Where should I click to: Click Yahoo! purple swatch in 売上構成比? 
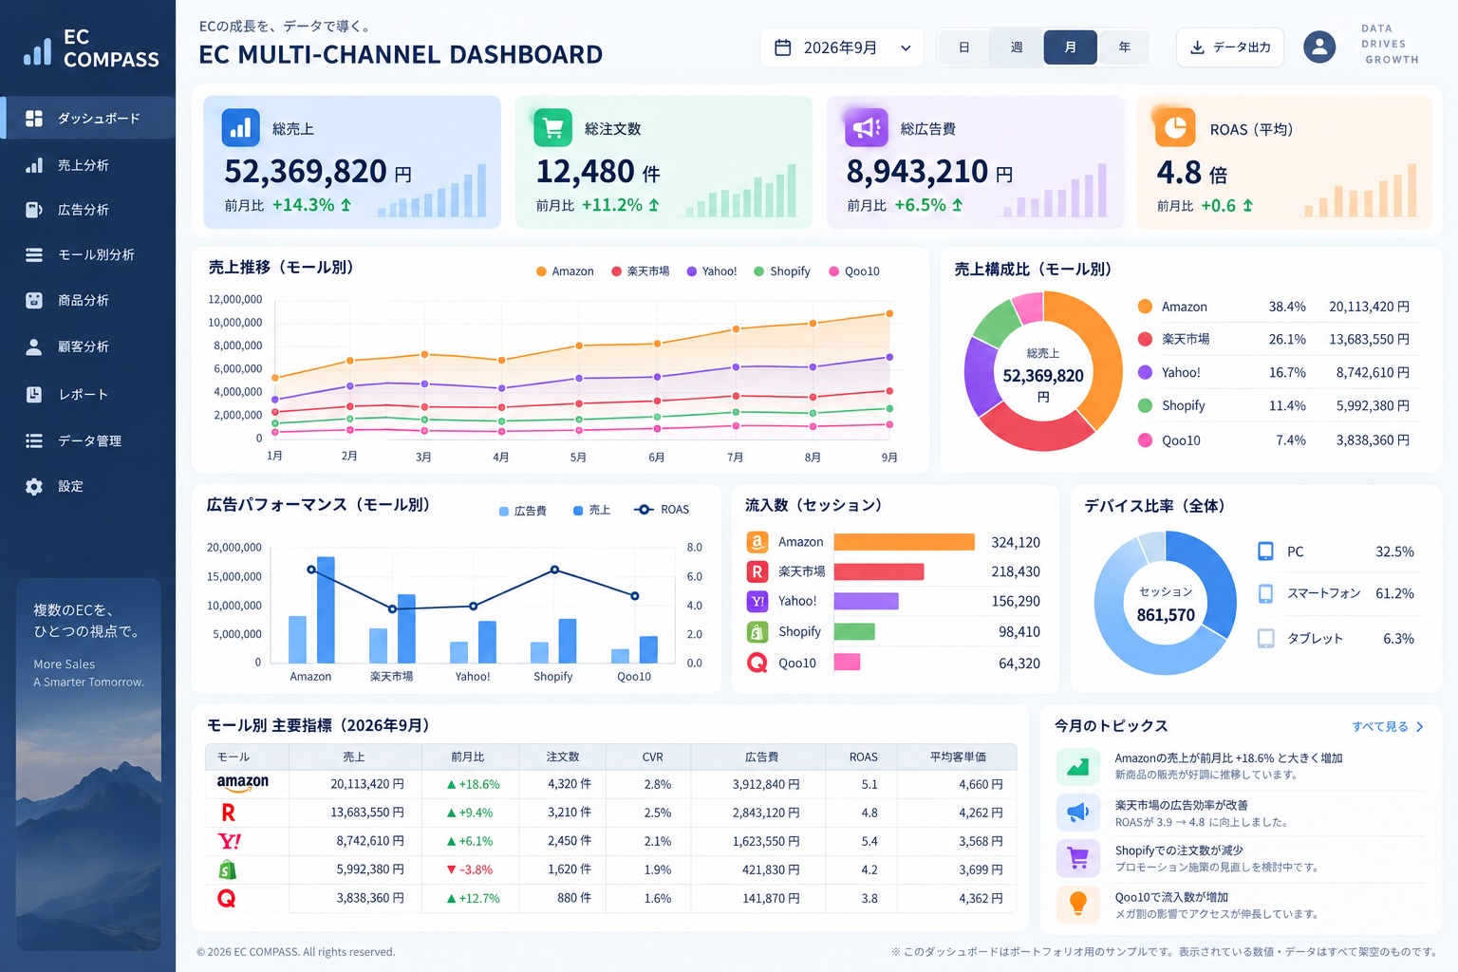click(x=1145, y=372)
